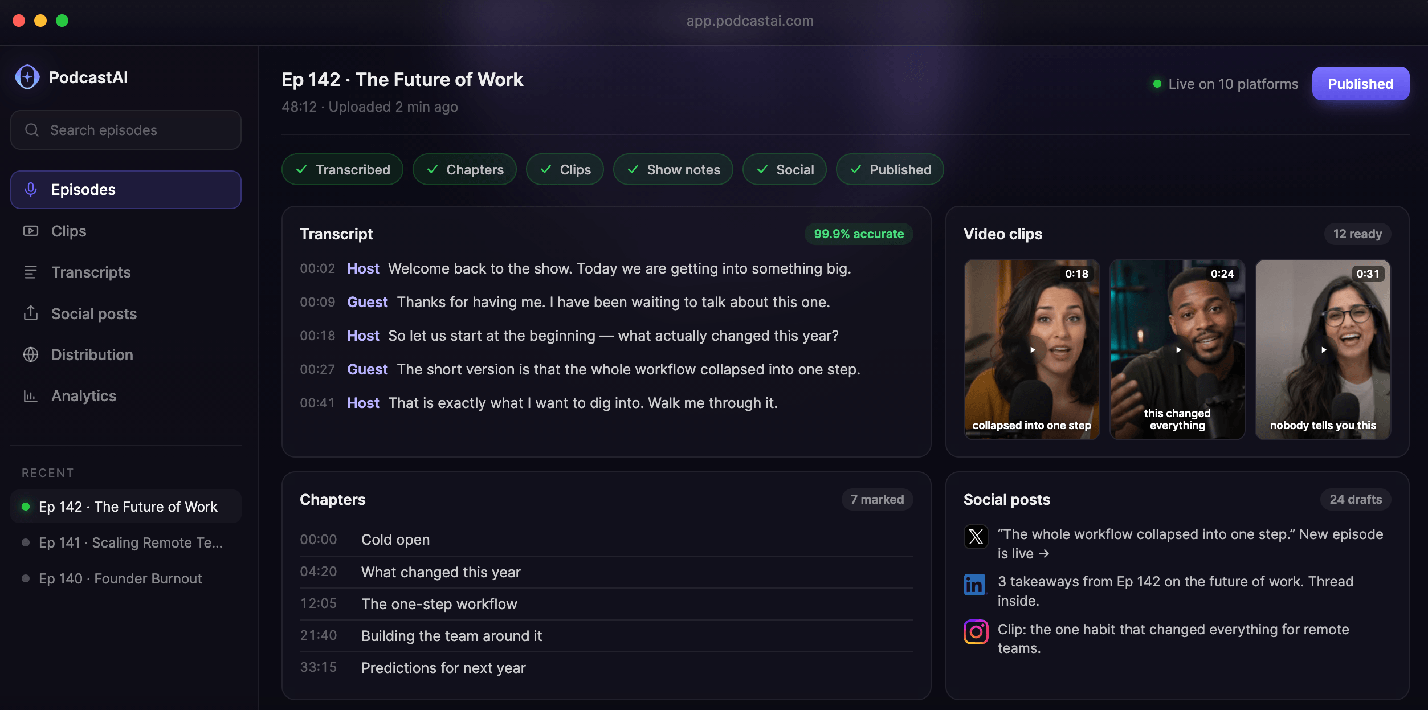The width and height of the screenshot is (1428, 710).
Task: Click the PodcastAI logo icon
Action: 27,77
